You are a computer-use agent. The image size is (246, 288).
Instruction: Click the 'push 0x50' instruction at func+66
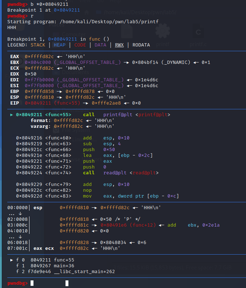click(99, 150)
